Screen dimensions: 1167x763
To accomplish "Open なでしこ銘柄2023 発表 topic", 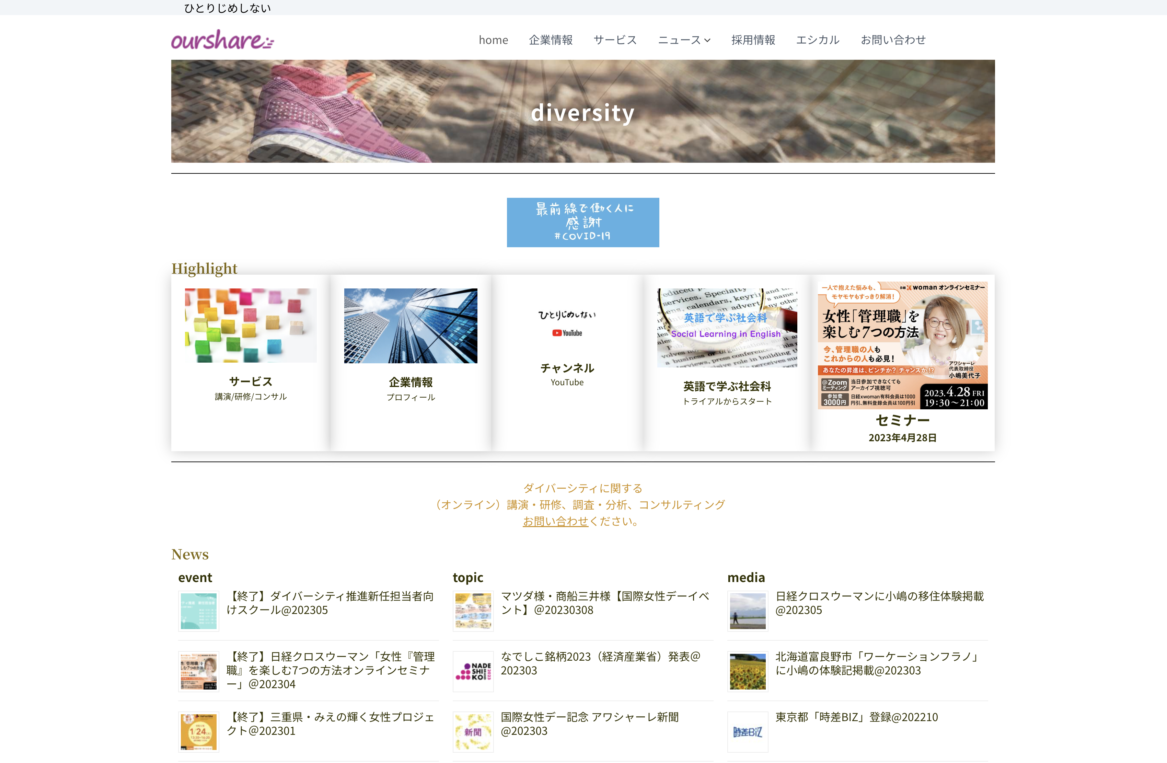I will coord(601,663).
